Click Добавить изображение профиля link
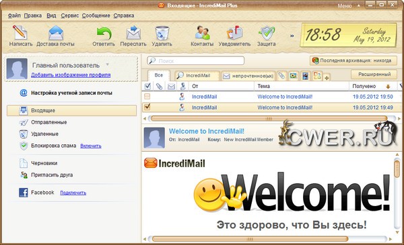404x245 pixels. coord(71,75)
